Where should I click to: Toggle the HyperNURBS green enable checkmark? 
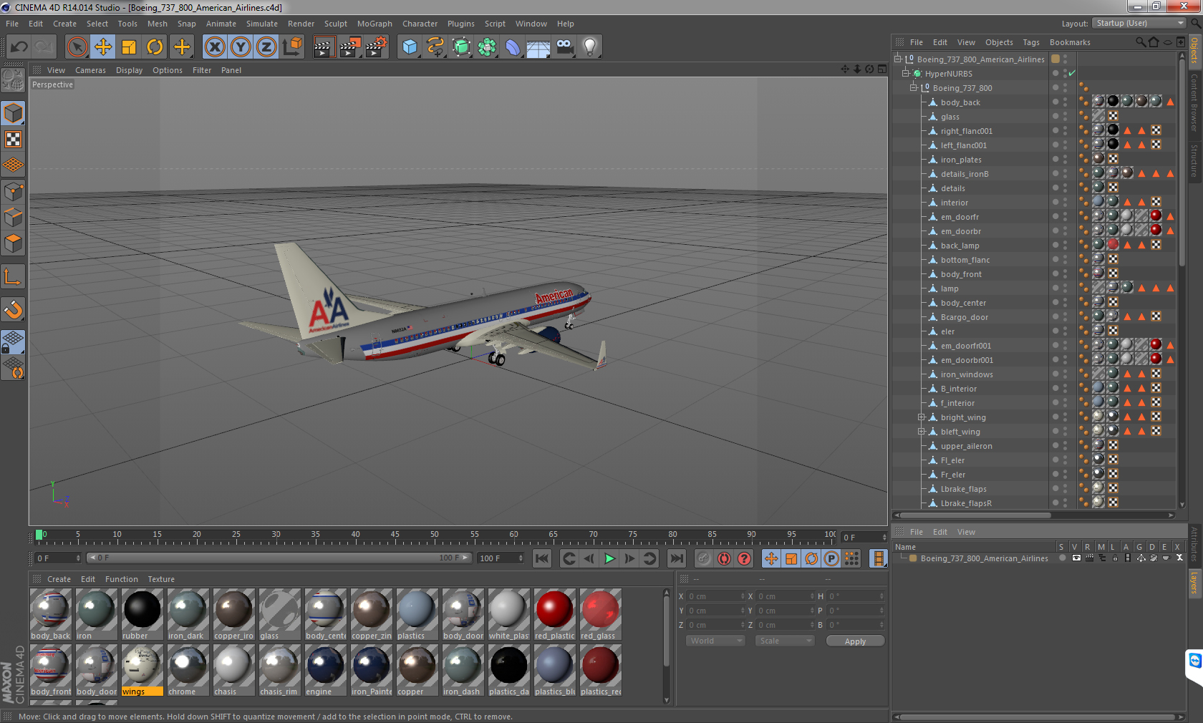pyautogui.click(x=1072, y=74)
